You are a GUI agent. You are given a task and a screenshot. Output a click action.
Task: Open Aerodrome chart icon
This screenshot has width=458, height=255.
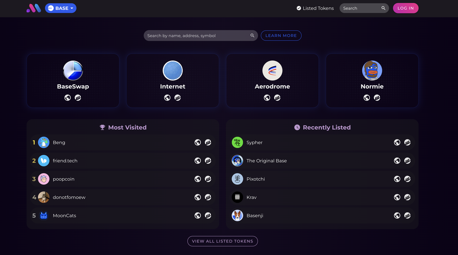[277, 98]
